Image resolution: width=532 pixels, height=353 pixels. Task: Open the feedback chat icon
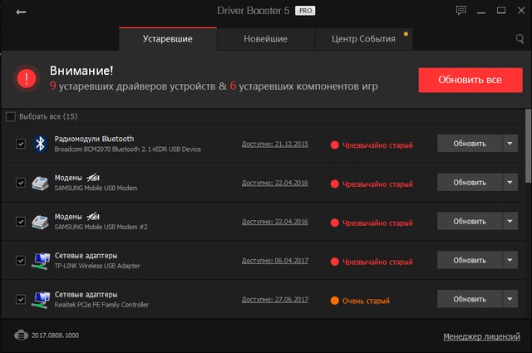[461, 11]
